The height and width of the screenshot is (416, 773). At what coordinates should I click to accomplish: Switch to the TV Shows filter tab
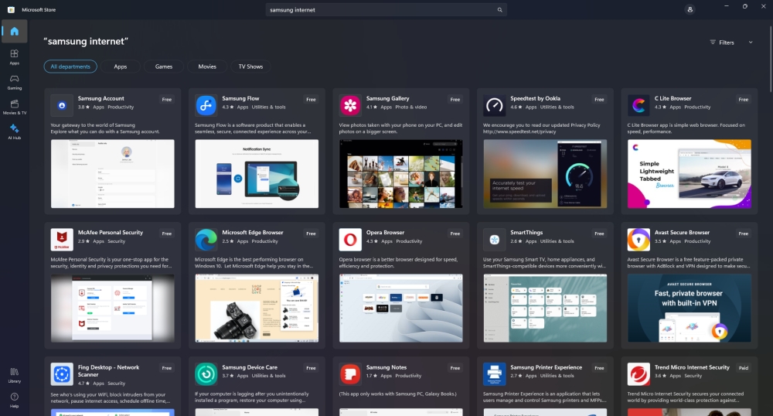(250, 66)
